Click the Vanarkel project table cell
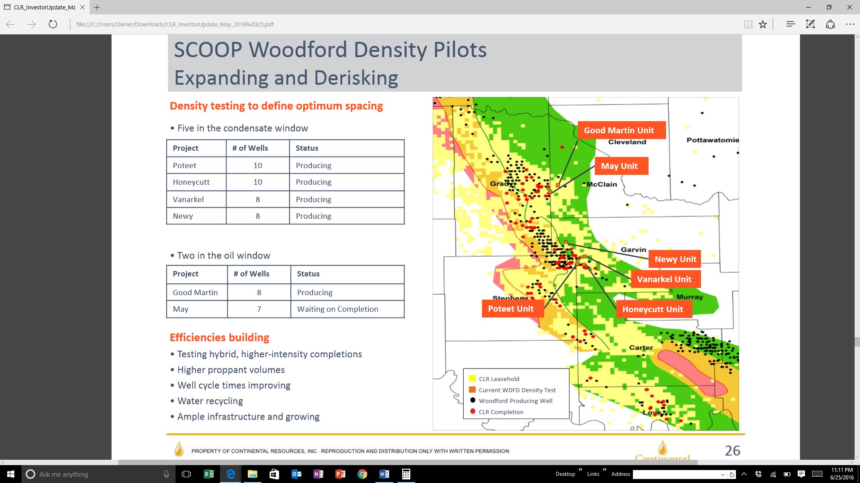Viewport: 860px width, 483px height. [x=196, y=199]
